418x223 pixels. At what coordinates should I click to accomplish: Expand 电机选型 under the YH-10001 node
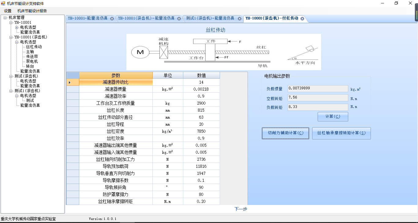(x=17, y=27)
